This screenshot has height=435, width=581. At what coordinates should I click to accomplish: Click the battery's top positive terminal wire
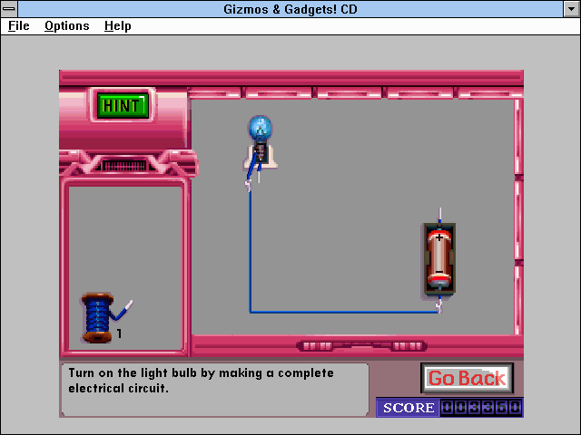439,216
